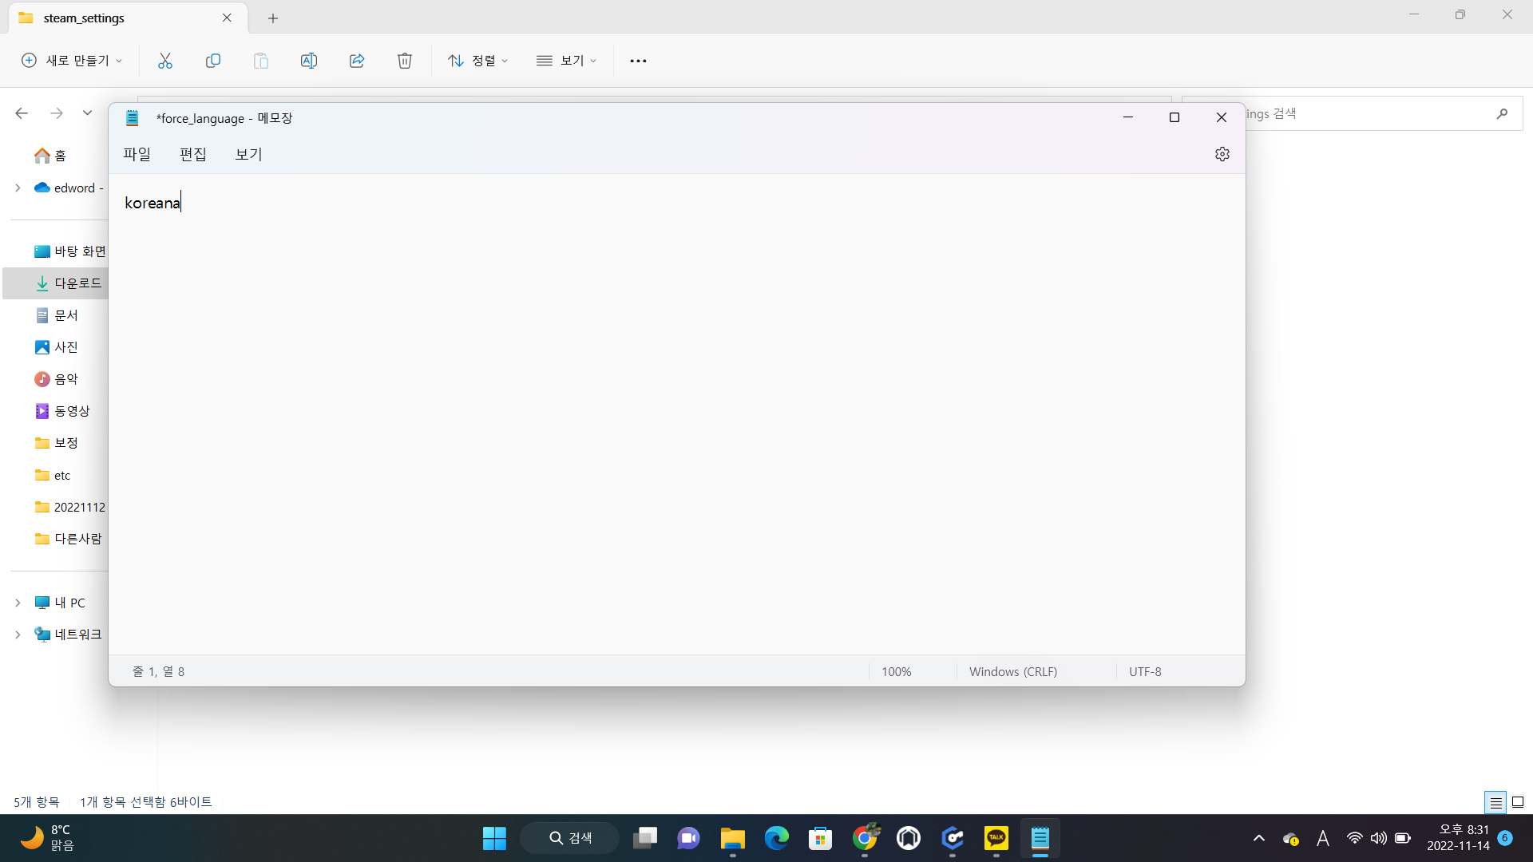
Task: Switch to large icons view toggle
Action: click(x=1518, y=802)
